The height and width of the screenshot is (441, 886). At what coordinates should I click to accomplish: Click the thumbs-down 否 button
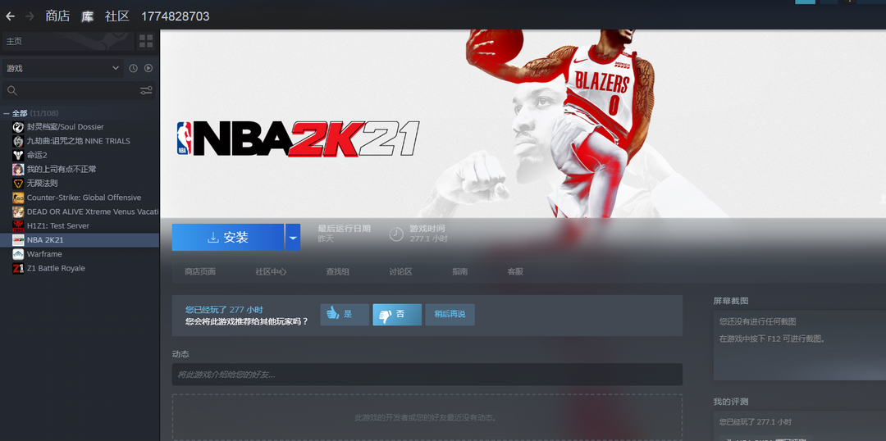coord(397,315)
